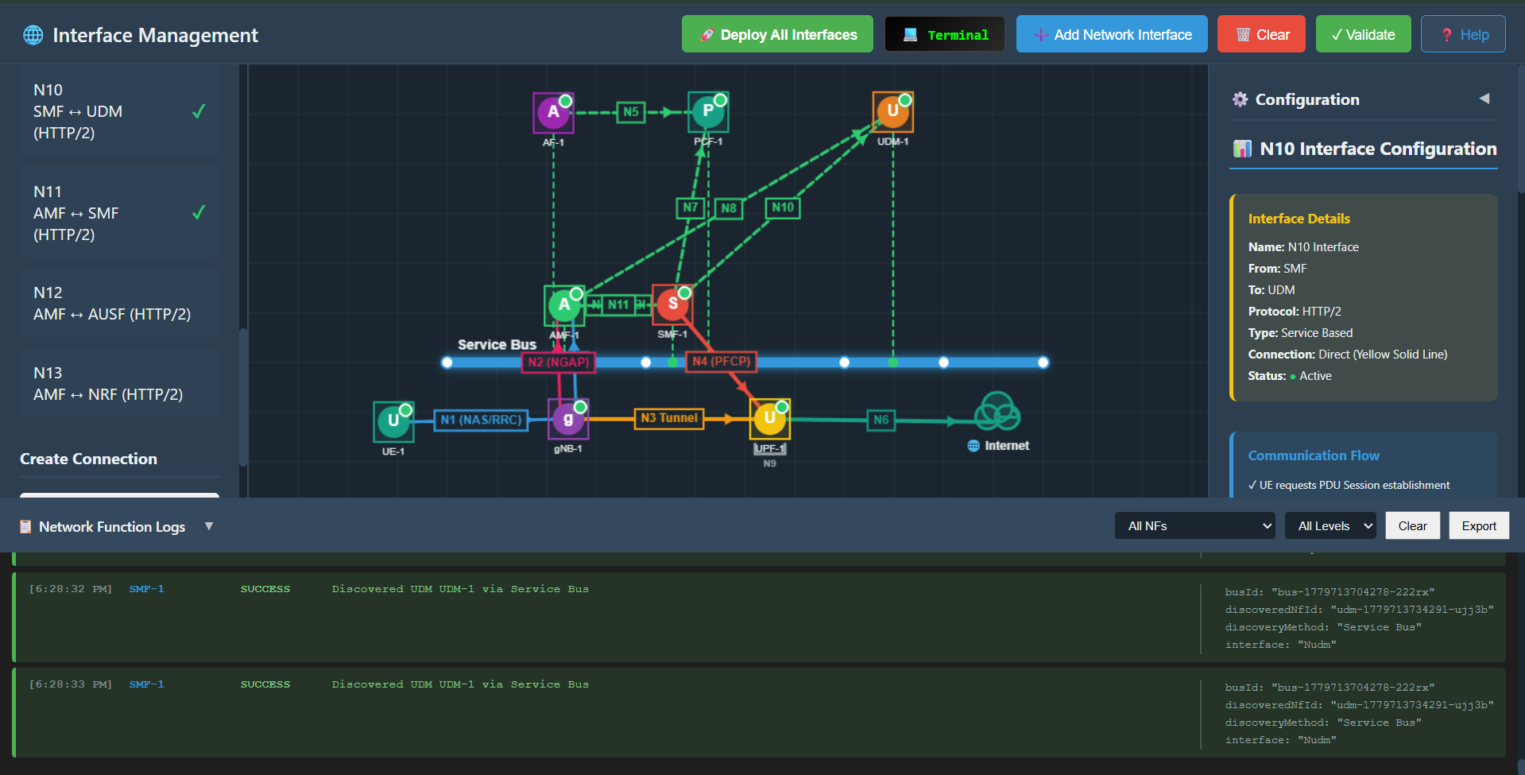1525x775 pixels.
Task: Select N10 SMF ↔ UDM interface item
Action: tap(119, 111)
